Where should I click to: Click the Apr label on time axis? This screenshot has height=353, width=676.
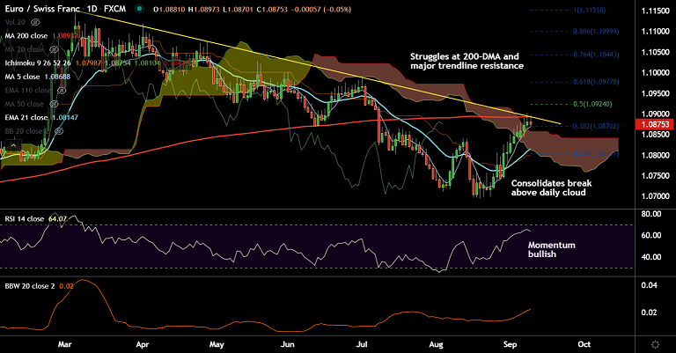click(143, 344)
